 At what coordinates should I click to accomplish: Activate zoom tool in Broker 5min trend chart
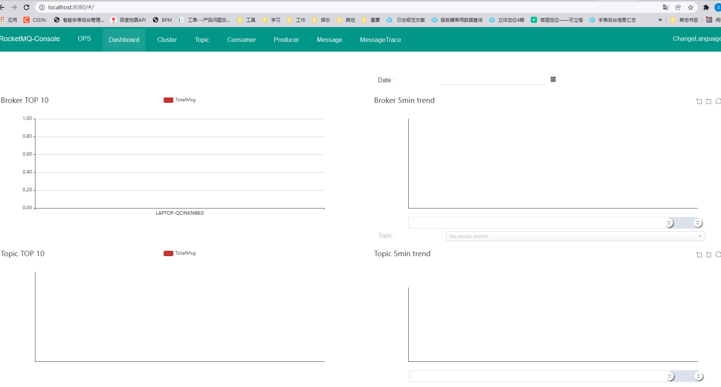699,101
